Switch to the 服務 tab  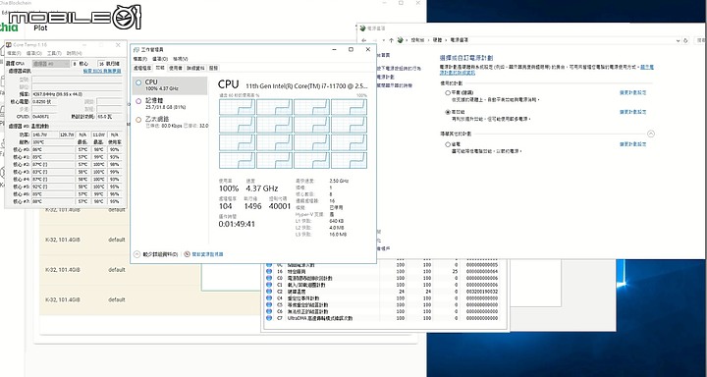pos(214,68)
